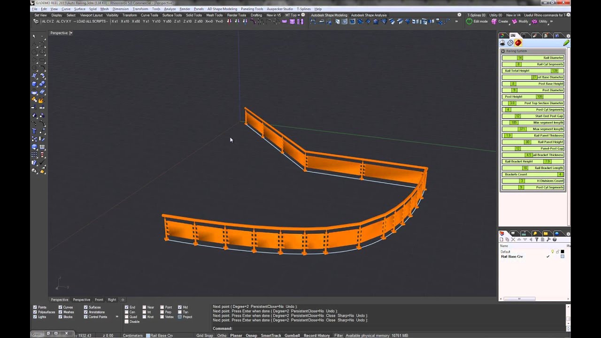
Task: Adjust the Rail Panel Height slider
Action: [533, 142]
